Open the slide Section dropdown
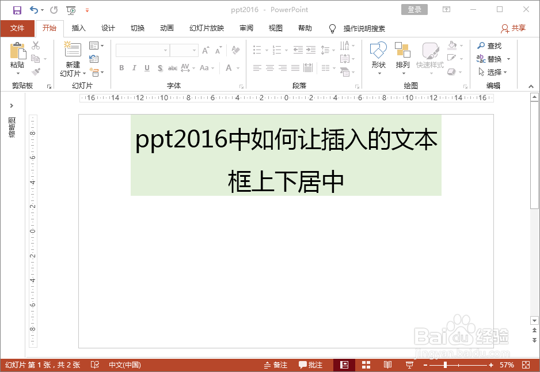Viewport: 540px width, 372px height. (x=96, y=72)
